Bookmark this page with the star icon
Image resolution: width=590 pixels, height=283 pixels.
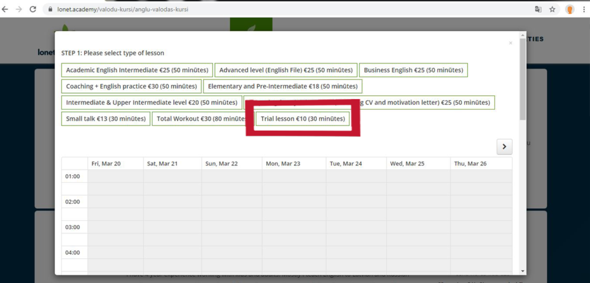pos(553,9)
